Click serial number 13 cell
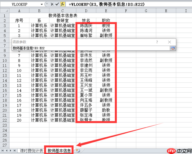The width and height of the screenshot is (192, 154). click(x=19, y=85)
